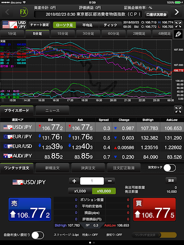The image size is (184, 245).
Task: Switch to the 15-minute chart tab
Action: (63, 34)
